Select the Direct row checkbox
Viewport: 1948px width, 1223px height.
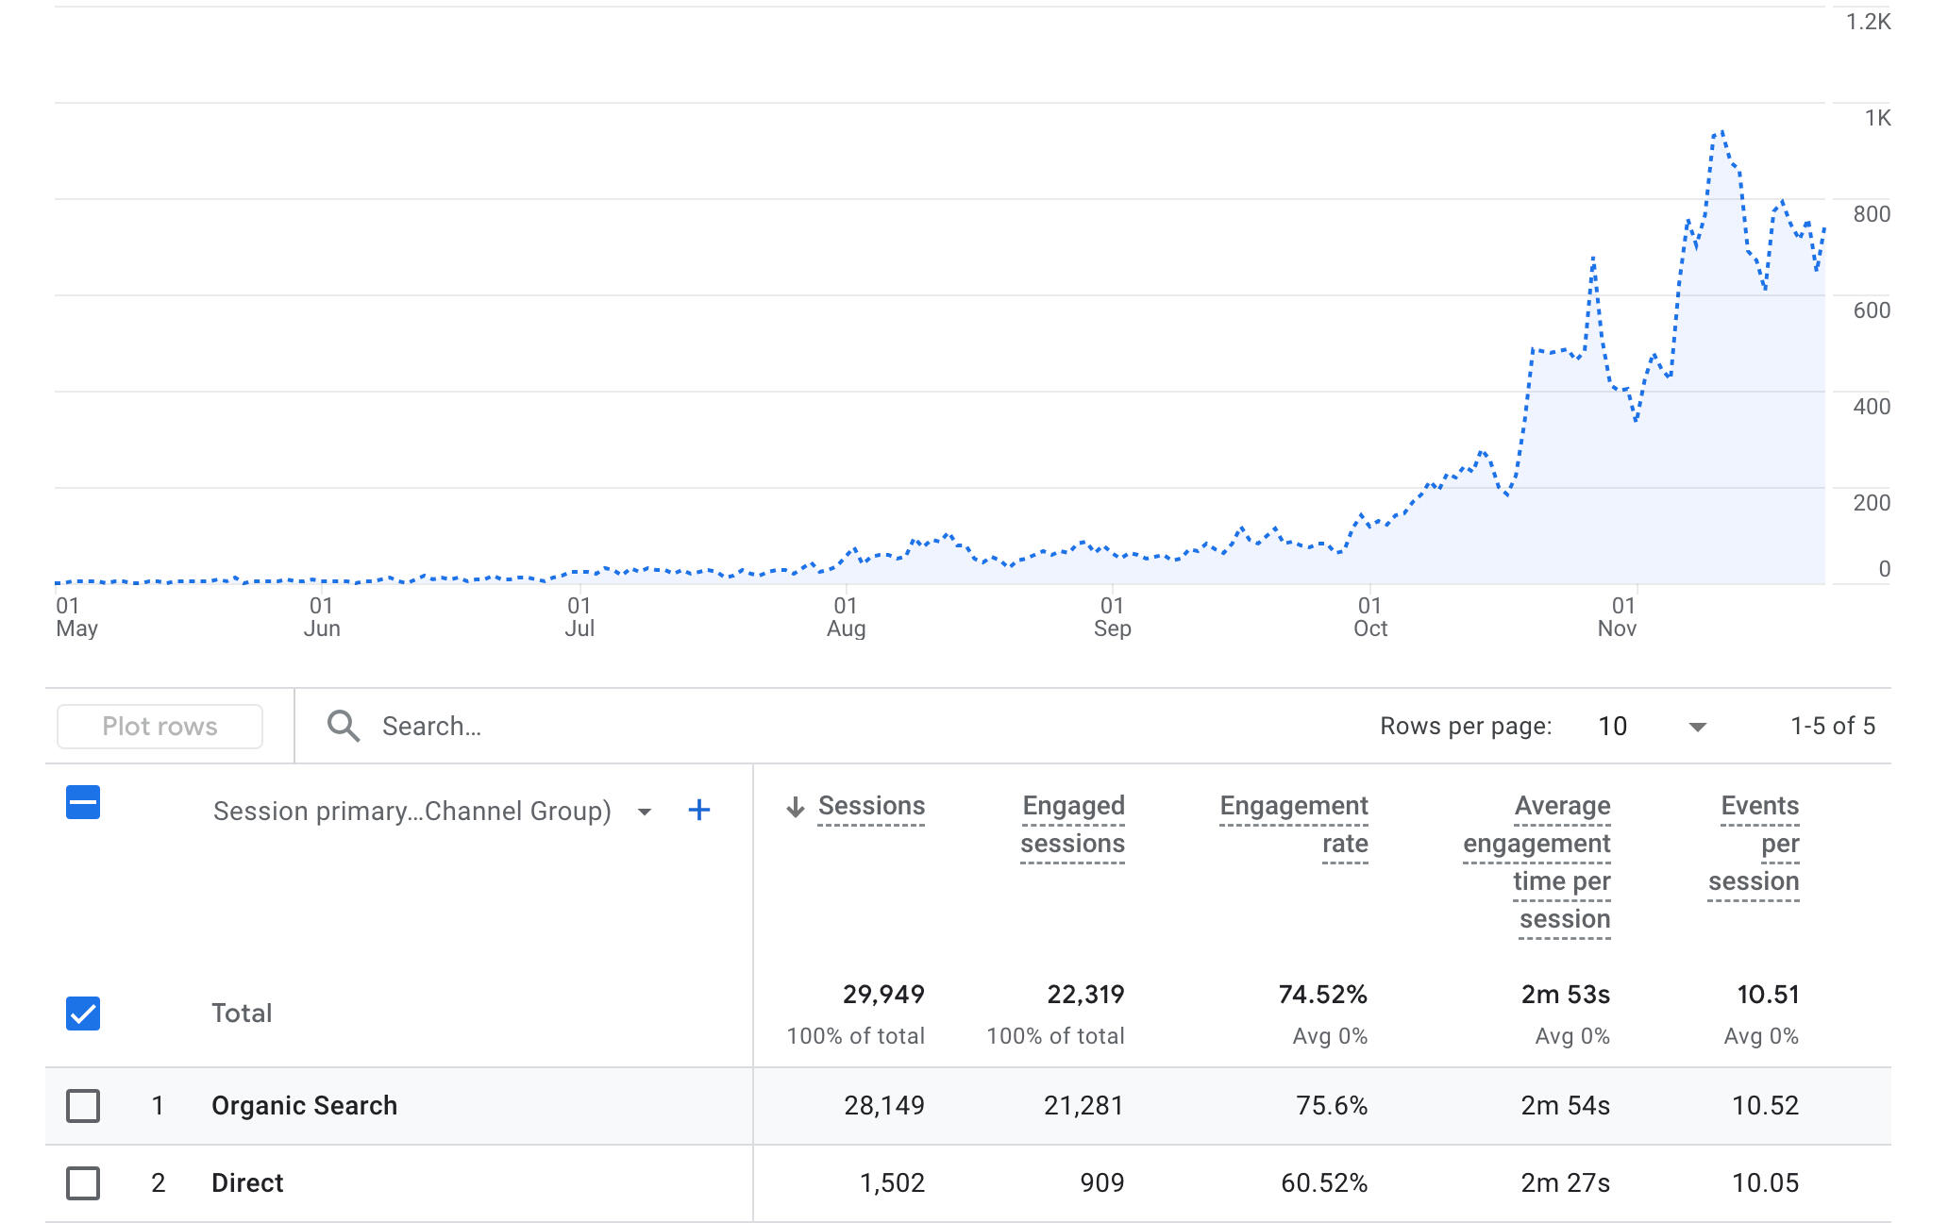(83, 1182)
